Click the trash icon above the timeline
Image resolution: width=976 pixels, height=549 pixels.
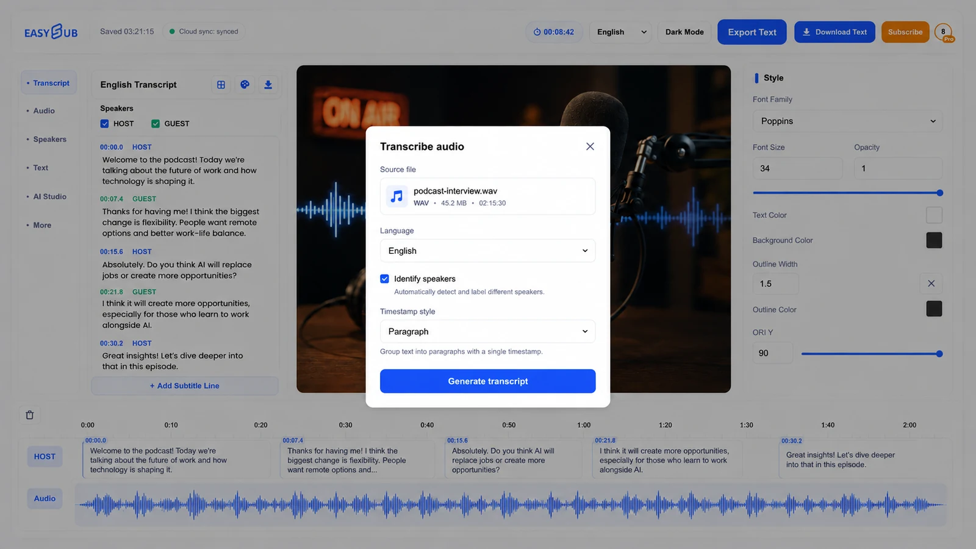point(29,415)
